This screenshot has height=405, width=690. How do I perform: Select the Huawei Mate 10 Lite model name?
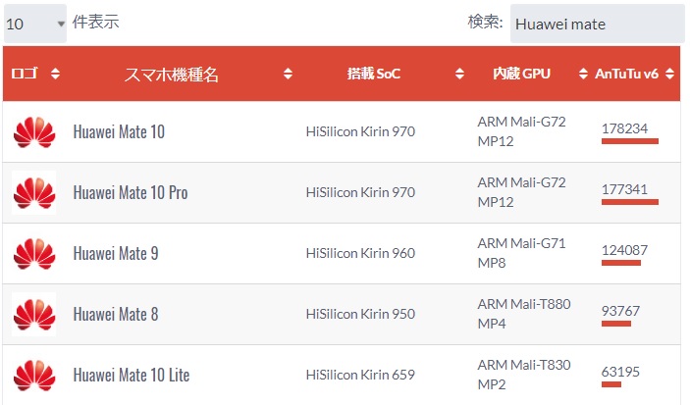pyautogui.click(x=132, y=375)
